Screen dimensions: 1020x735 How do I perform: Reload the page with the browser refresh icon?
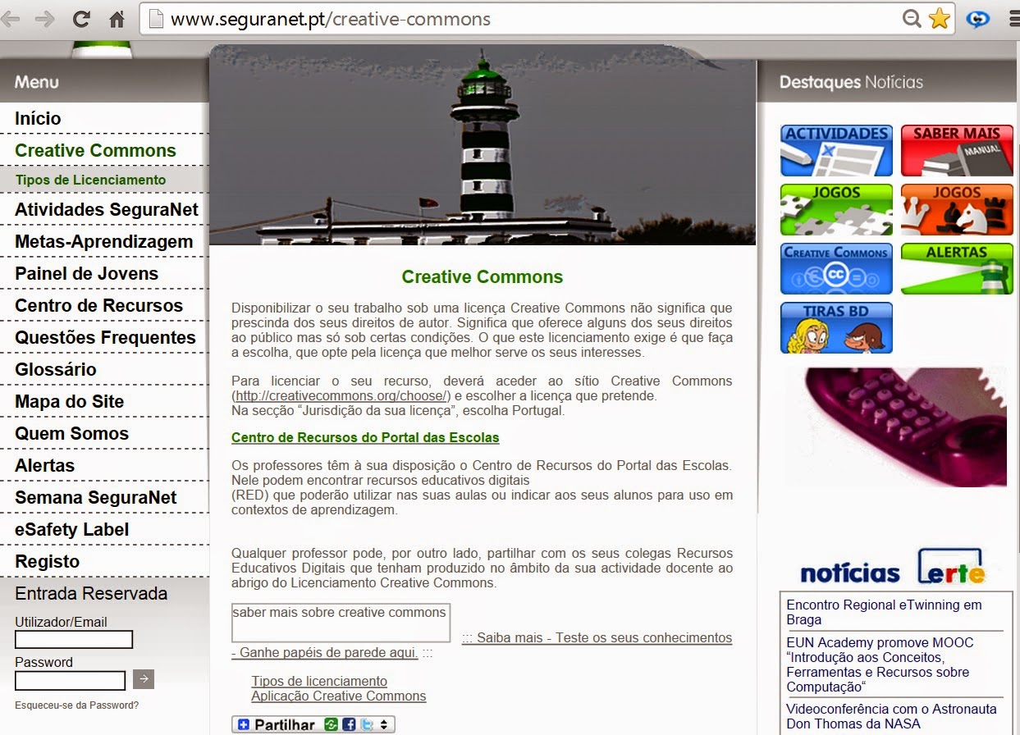[x=81, y=19]
